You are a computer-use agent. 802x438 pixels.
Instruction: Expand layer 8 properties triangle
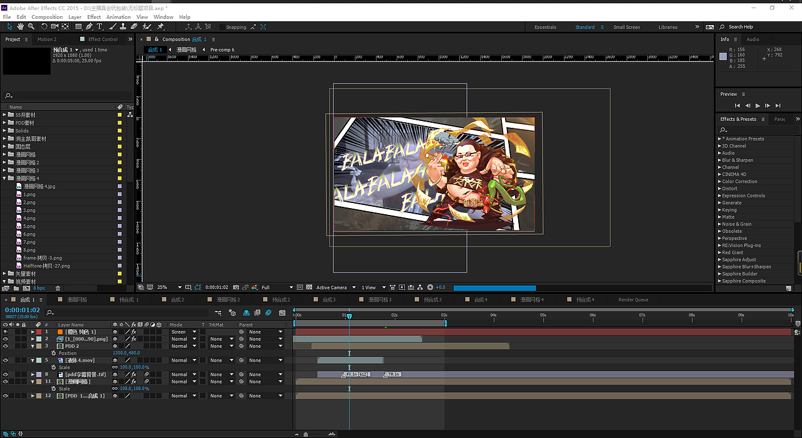click(x=33, y=374)
